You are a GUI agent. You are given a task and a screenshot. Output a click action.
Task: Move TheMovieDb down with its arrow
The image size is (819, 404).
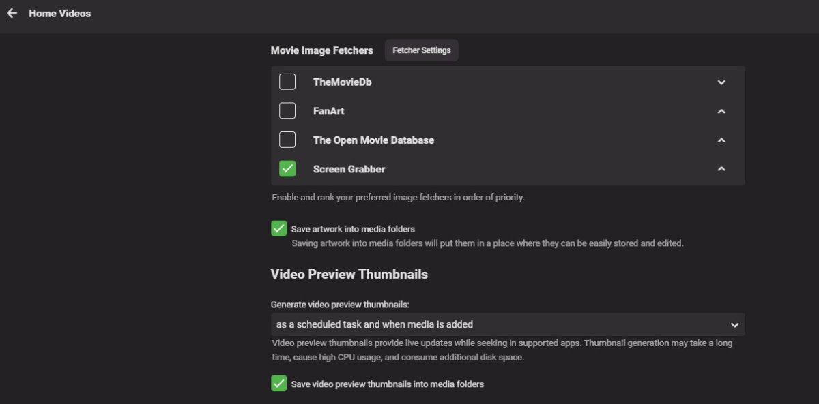(721, 82)
